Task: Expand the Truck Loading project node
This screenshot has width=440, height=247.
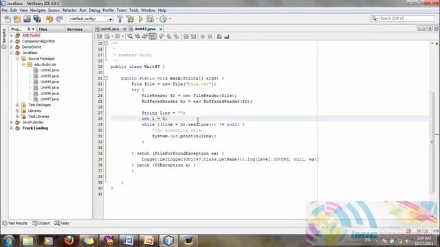Action: pos(12,128)
